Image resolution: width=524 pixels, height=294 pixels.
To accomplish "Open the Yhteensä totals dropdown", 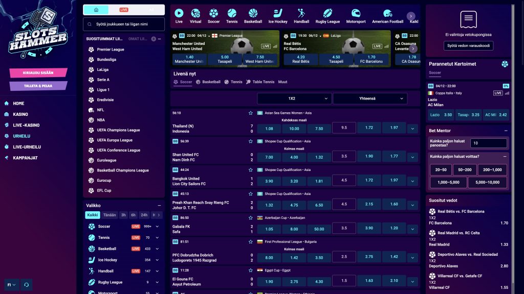I will [x=370, y=99].
